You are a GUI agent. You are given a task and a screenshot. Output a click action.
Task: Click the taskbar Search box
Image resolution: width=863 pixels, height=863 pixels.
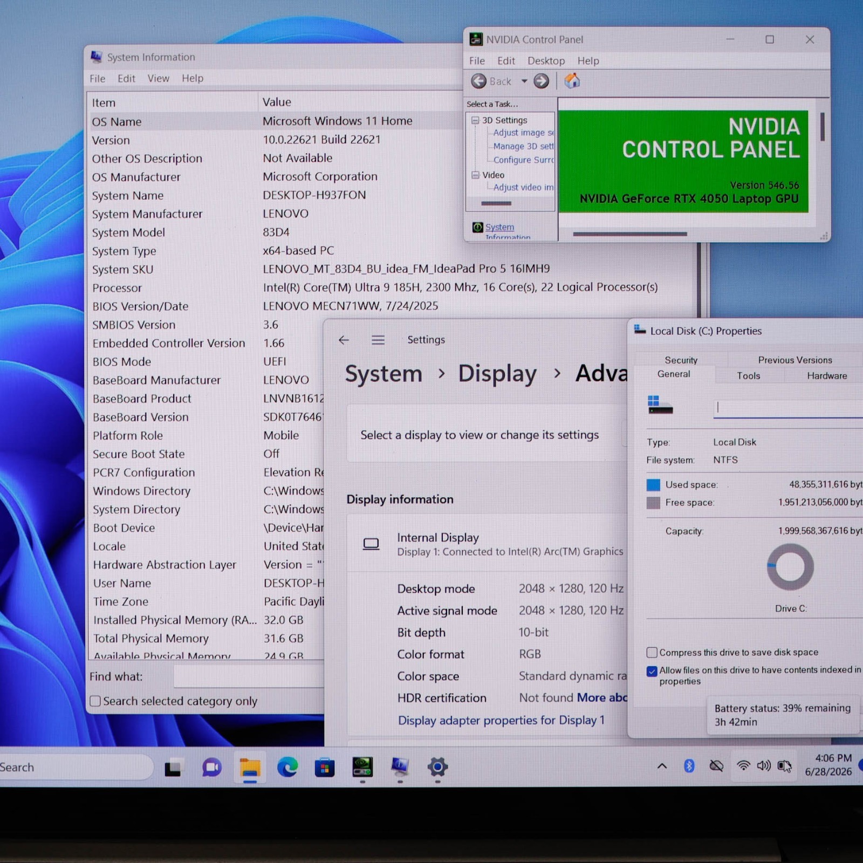[76, 768]
